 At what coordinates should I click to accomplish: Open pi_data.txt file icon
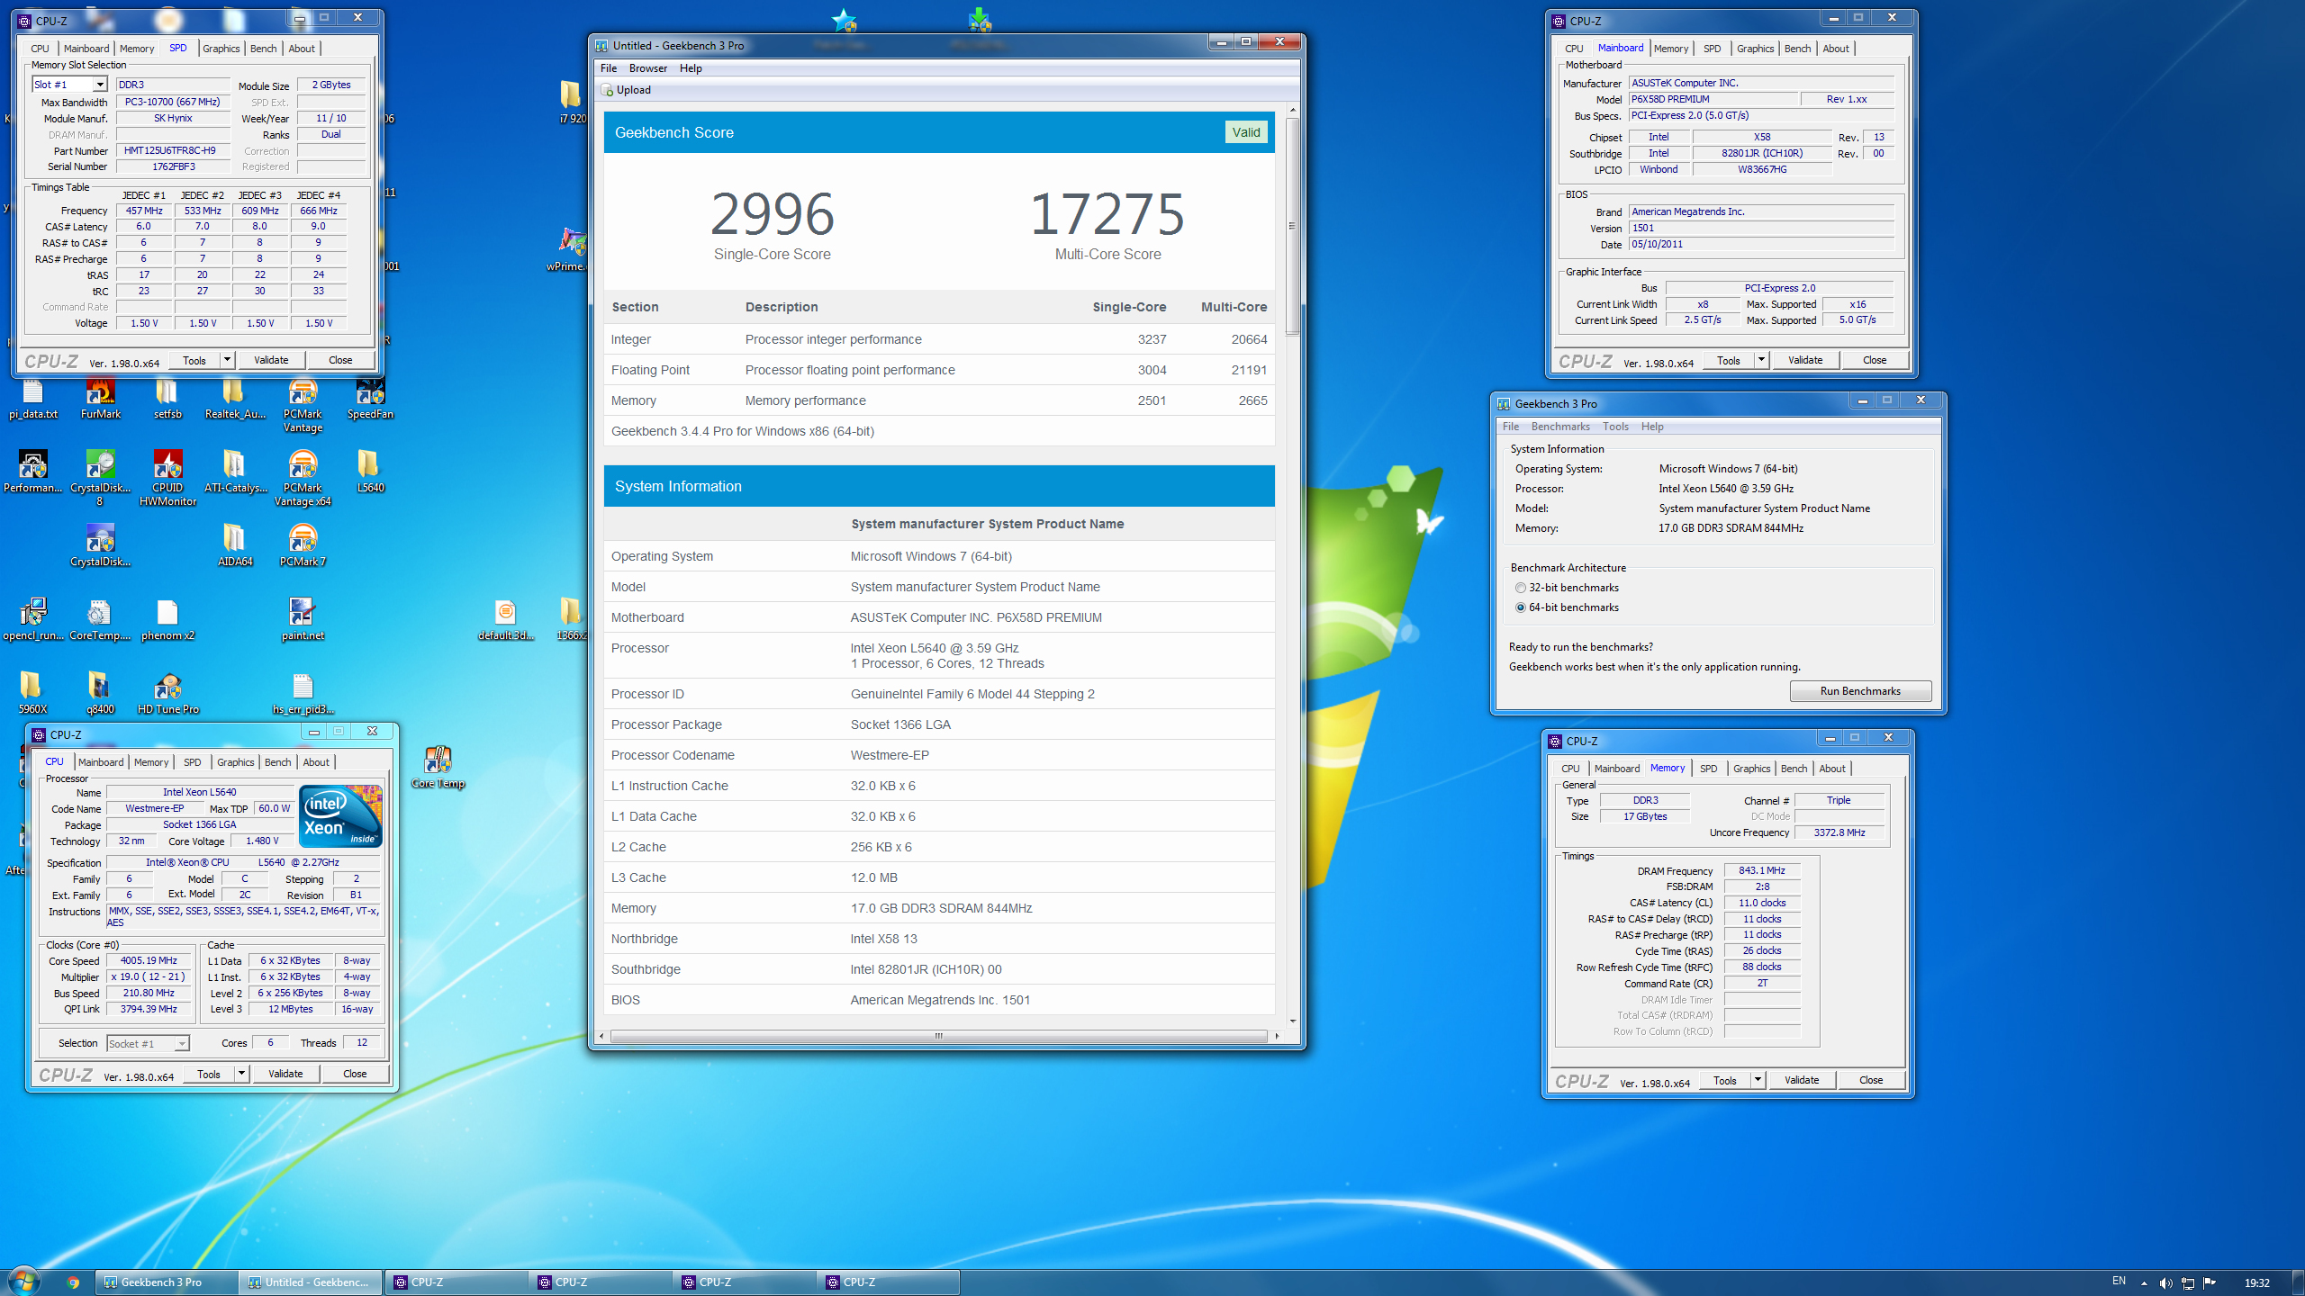click(32, 399)
